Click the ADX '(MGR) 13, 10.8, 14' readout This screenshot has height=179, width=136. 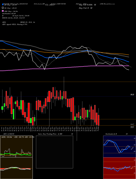click(27, 22)
